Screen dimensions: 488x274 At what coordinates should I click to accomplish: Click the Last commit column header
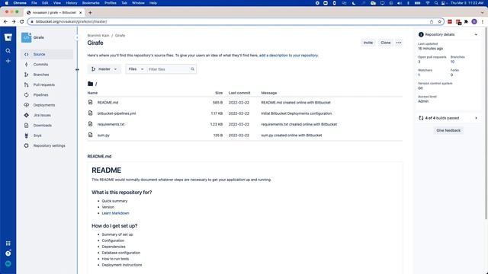pyautogui.click(x=239, y=93)
